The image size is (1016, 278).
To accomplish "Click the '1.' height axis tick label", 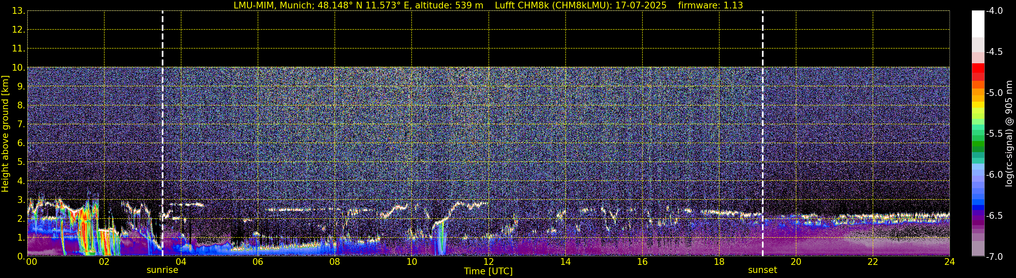I will [x=21, y=237].
